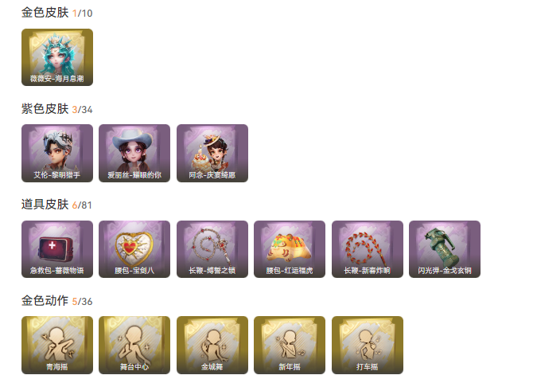The image size is (537, 379).
Task: Click the 金色动作 category header
Action: pos(45,301)
